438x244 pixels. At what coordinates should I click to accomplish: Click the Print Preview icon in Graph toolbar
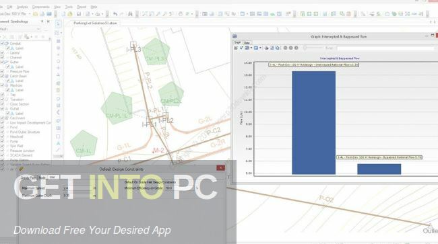(x=272, y=48)
